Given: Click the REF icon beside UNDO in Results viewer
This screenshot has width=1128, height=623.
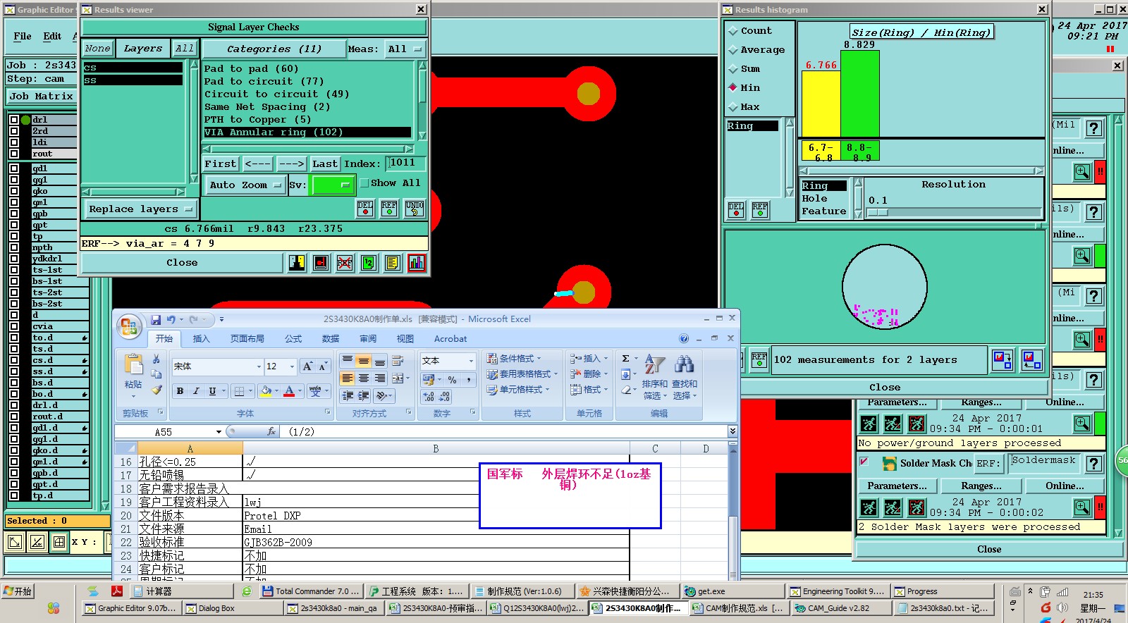Looking at the screenshot, I should pos(389,209).
